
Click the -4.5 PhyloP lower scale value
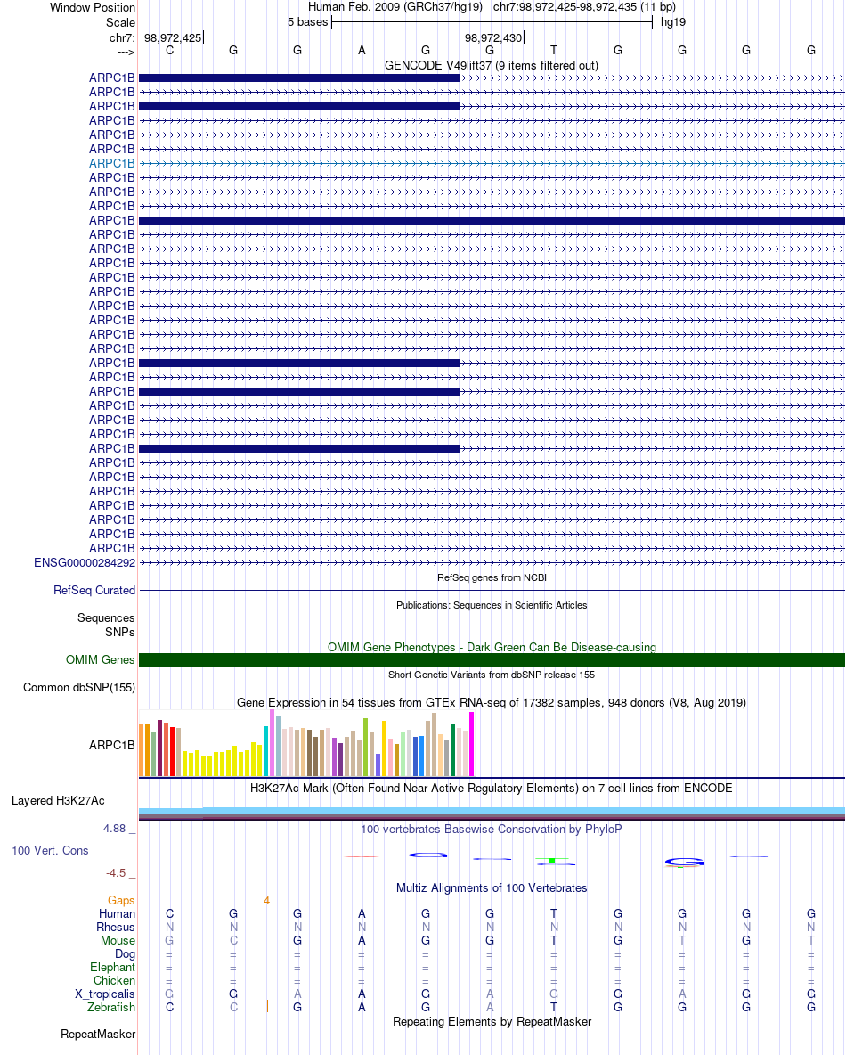tap(116, 872)
